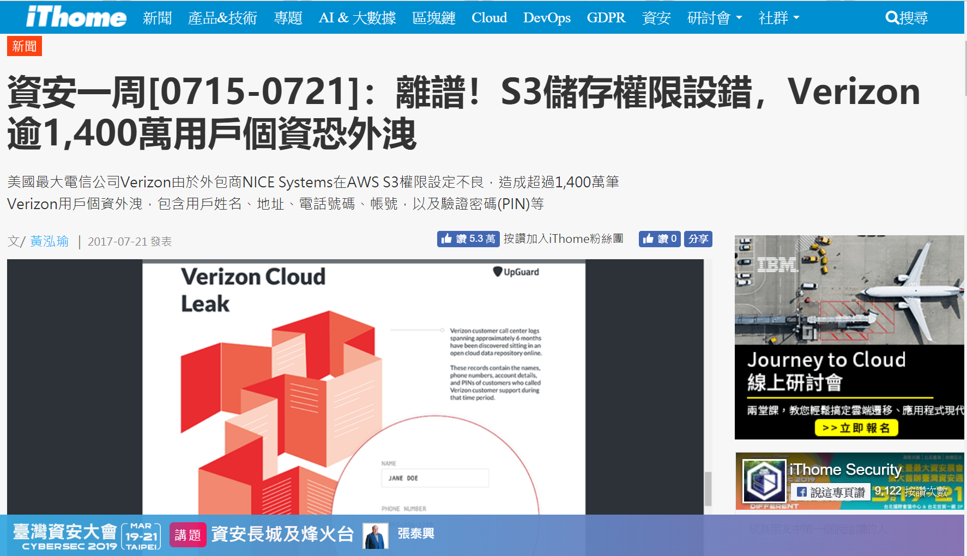Image resolution: width=967 pixels, height=556 pixels.
Task: Click the 按讚加入iThome粉絲團 text
Action: point(563,239)
